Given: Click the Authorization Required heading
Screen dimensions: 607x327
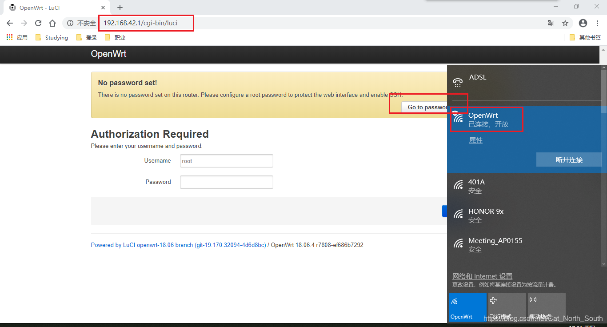Looking at the screenshot, I should [150, 134].
